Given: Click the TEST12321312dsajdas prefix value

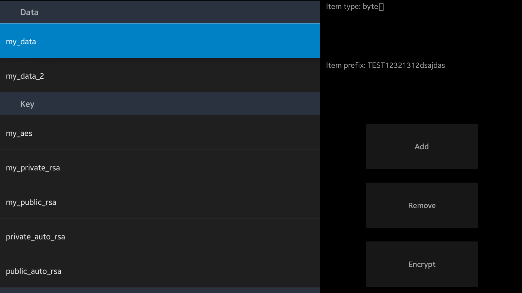Looking at the screenshot, I should (x=406, y=65).
